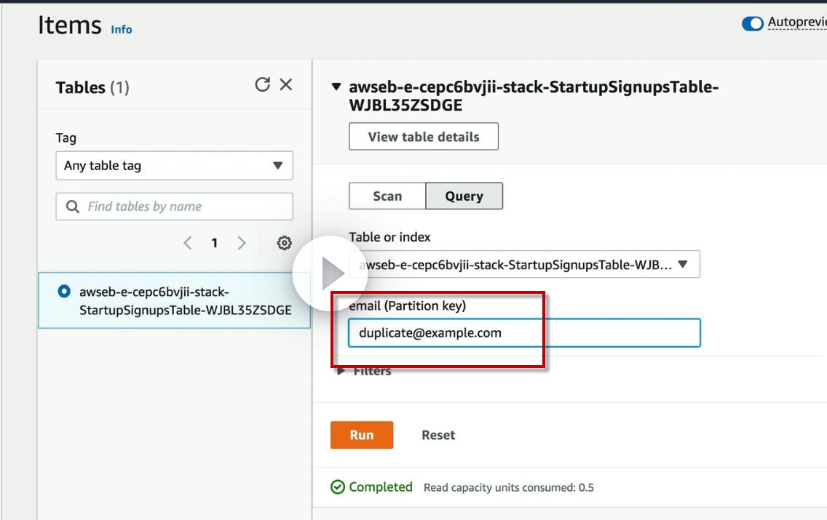Select the StartupSignupsTable radio button
Viewport: 827px width, 520px height.
click(64, 292)
